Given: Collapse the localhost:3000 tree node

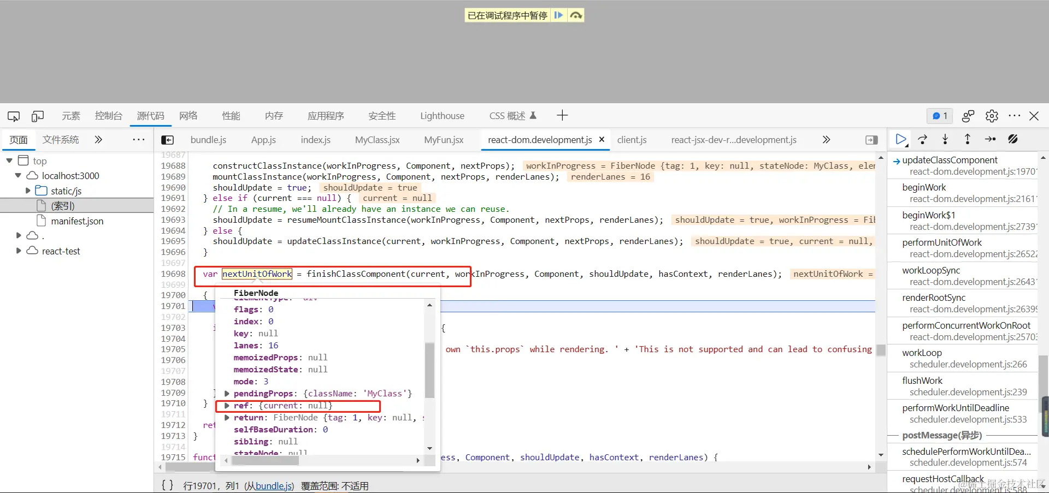Looking at the screenshot, I should click(18, 176).
